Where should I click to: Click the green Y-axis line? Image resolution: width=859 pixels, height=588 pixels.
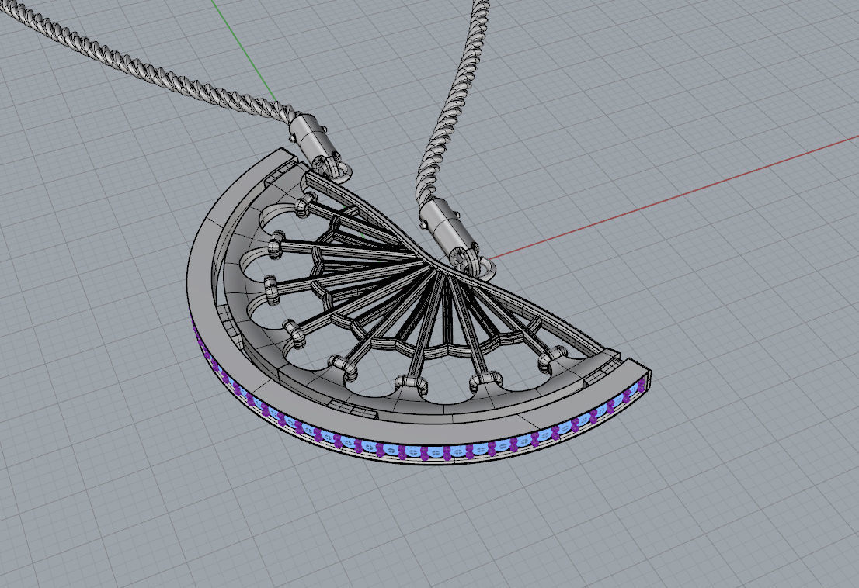[245, 50]
